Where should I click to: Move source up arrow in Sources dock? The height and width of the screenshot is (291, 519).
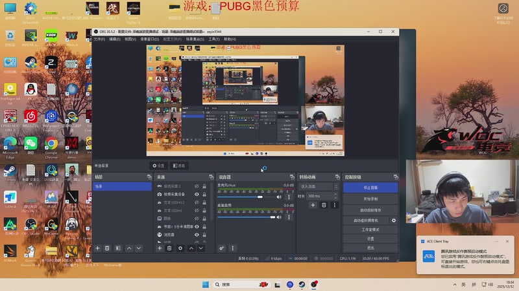click(191, 248)
